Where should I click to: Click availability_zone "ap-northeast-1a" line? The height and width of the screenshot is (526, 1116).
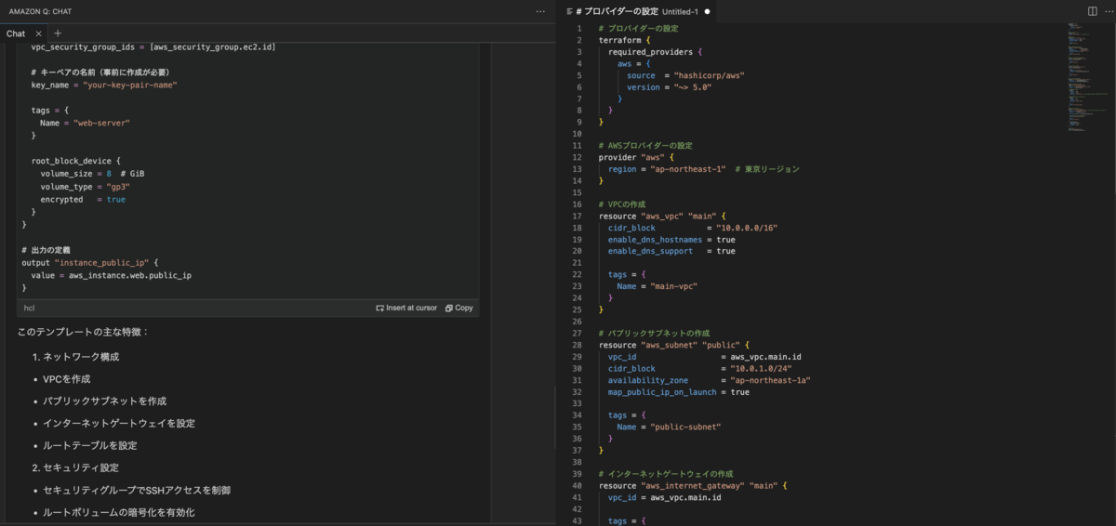(x=709, y=380)
